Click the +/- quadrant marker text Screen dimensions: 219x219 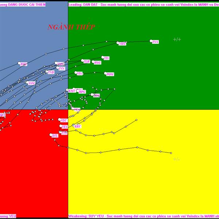point(176,159)
